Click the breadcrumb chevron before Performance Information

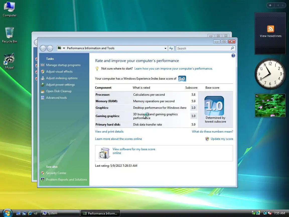(64, 48)
